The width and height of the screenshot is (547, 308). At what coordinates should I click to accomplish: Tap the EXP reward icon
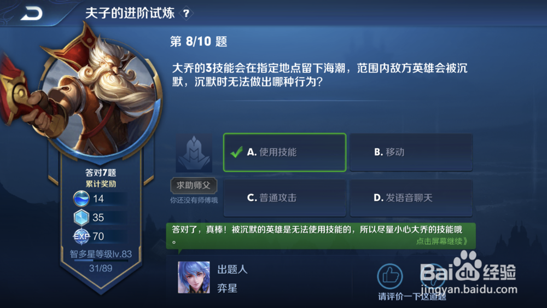[x=82, y=236]
